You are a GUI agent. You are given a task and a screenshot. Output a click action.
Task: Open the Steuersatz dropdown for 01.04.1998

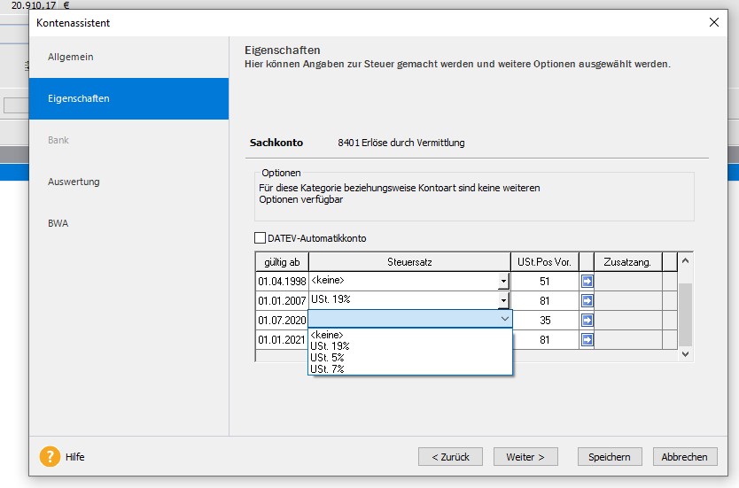pyautogui.click(x=503, y=282)
